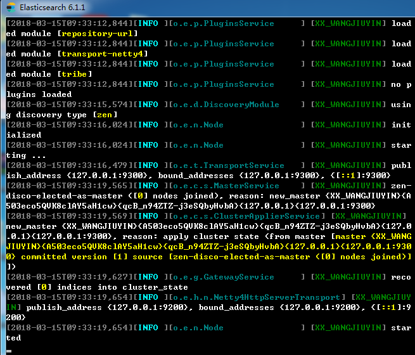Screen dimensions: 415x355
Task: Click the yellow text 'committed version [1]'
Action: point(74,257)
